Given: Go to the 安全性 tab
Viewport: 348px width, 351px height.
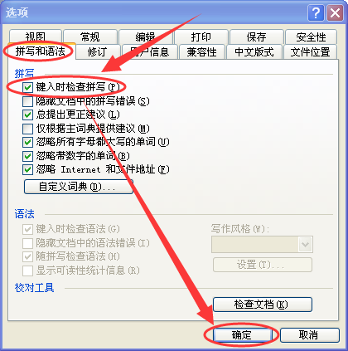Looking at the screenshot, I should [x=311, y=37].
